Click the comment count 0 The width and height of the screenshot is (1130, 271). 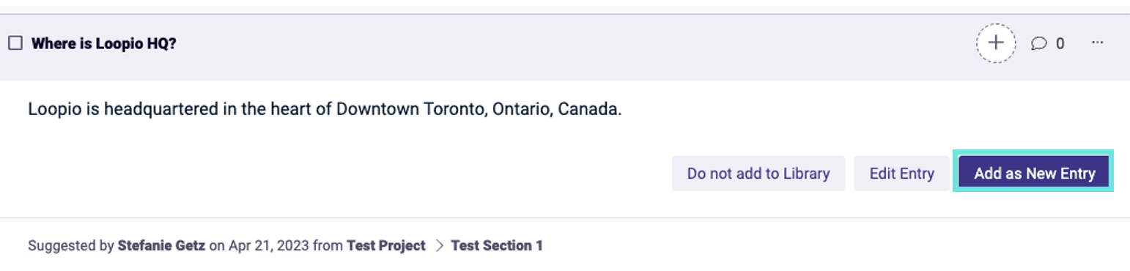pos(1060,44)
